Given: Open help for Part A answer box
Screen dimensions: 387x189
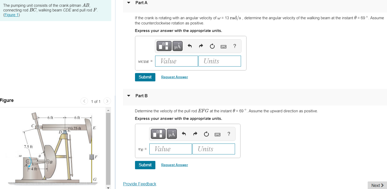Looking at the screenshot, I should (x=234, y=46).
